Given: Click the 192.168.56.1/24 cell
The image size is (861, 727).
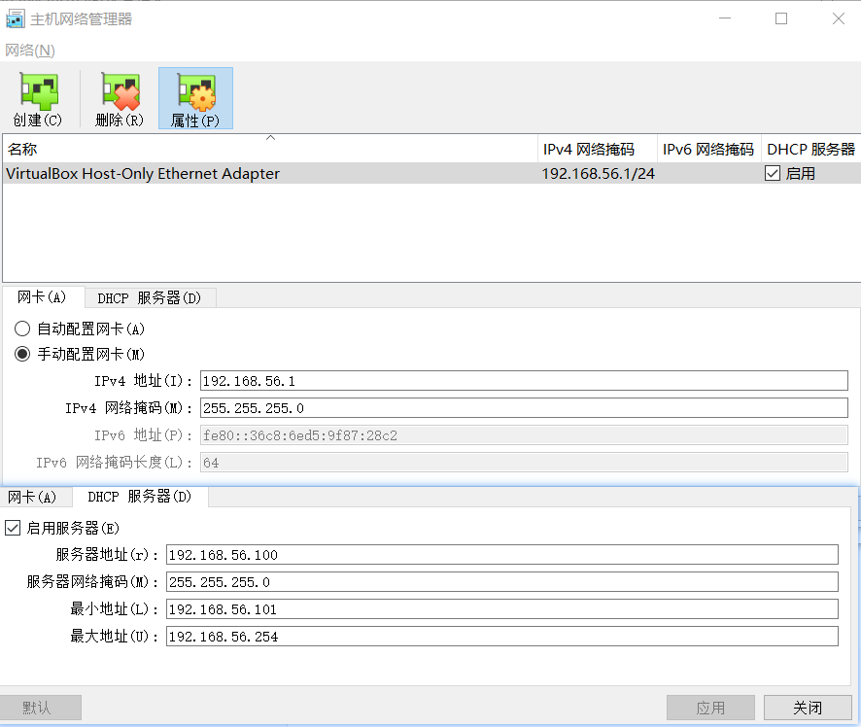Looking at the screenshot, I should (x=598, y=174).
